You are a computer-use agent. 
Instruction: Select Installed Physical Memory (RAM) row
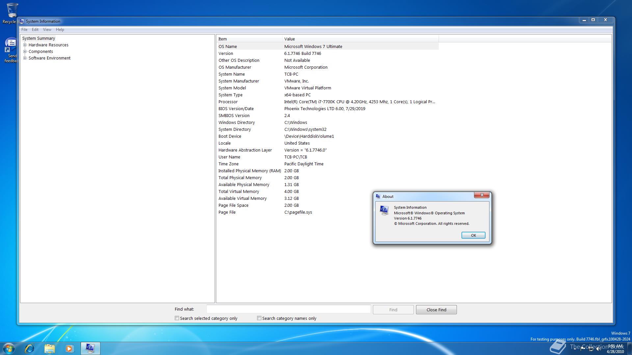(x=328, y=171)
